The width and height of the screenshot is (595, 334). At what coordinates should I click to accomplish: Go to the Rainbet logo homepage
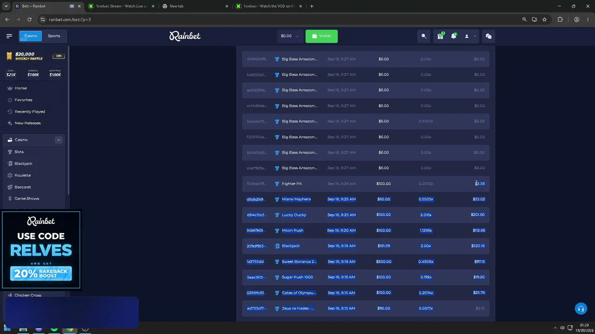pyautogui.click(x=185, y=36)
